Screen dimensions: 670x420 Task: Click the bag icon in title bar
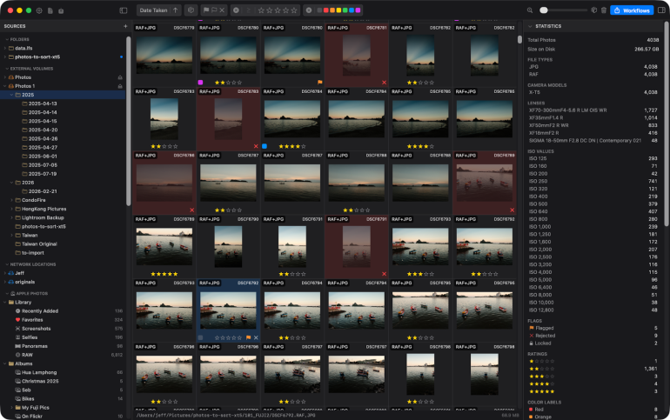point(61,10)
